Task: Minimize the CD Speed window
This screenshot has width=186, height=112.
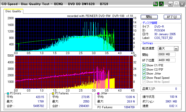Action: [170, 4]
